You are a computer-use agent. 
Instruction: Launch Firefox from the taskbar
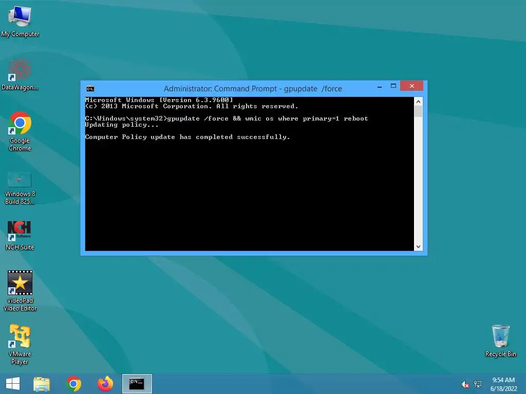pyautogui.click(x=105, y=384)
